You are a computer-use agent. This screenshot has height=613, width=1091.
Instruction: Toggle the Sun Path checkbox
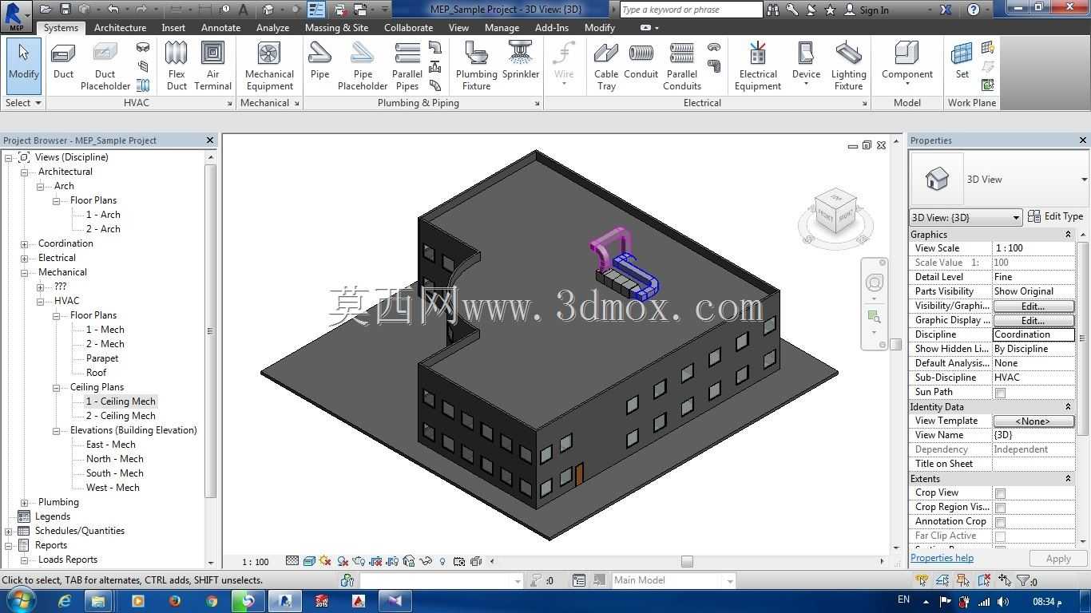coord(1000,393)
